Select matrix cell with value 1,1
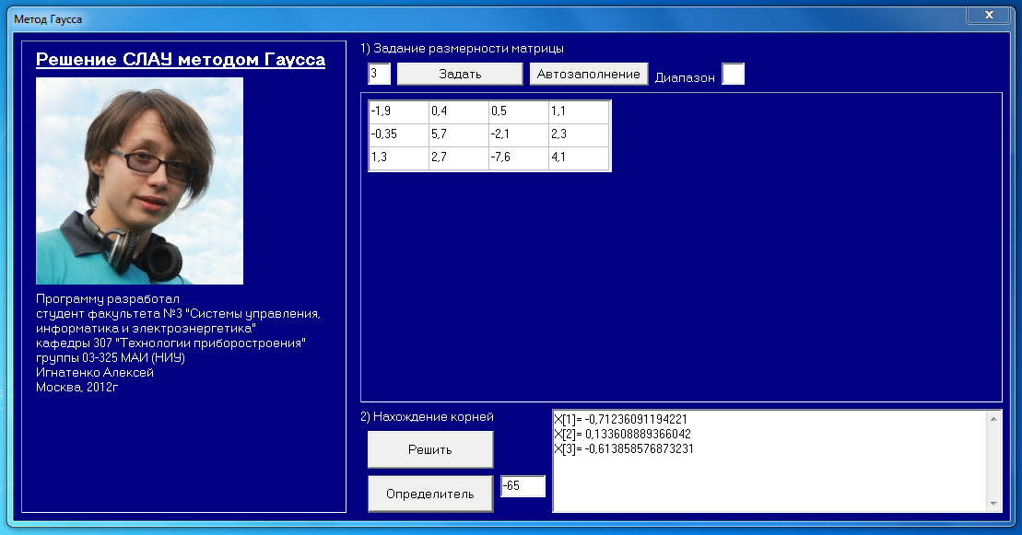Image resolution: width=1022 pixels, height=535 pixels. click(x=579, y=111)
